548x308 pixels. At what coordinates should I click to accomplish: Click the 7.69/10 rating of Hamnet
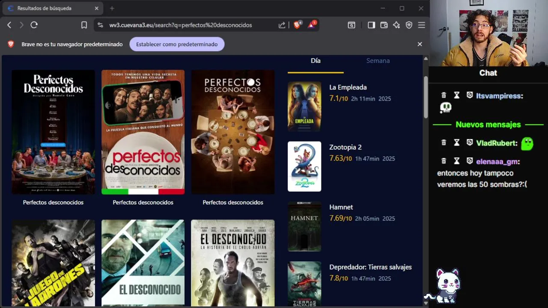(x=340, y=218)
